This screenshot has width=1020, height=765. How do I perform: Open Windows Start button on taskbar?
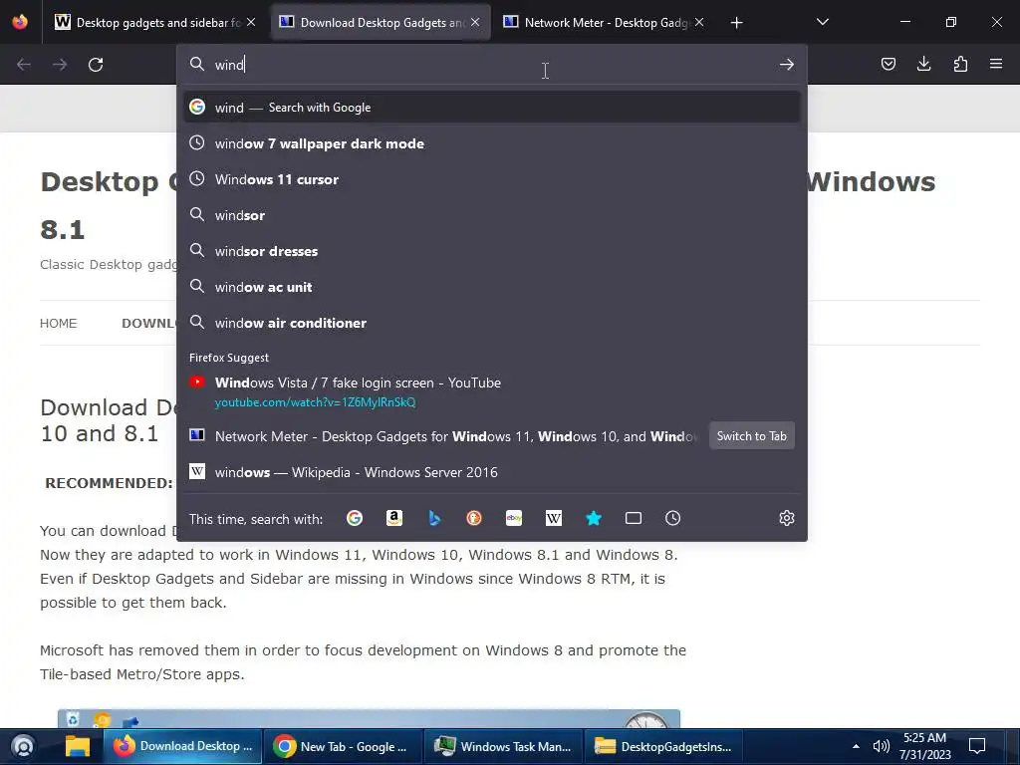(x=23, y=746)
